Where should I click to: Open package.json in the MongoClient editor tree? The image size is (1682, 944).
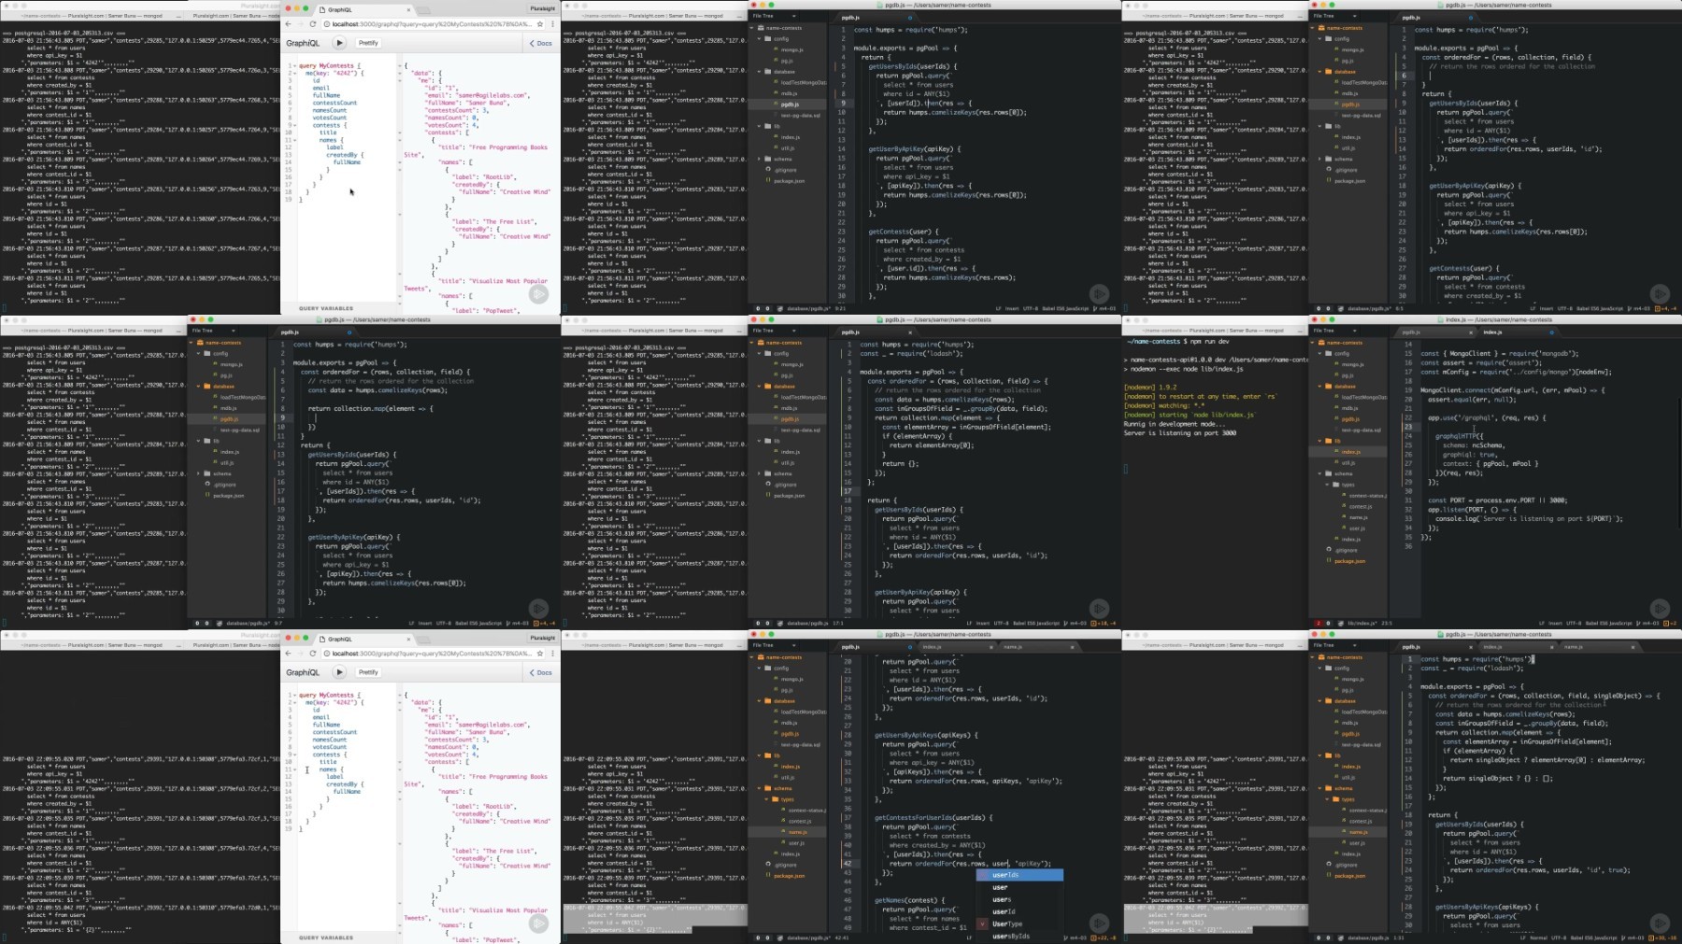[x=1349, y=561]
